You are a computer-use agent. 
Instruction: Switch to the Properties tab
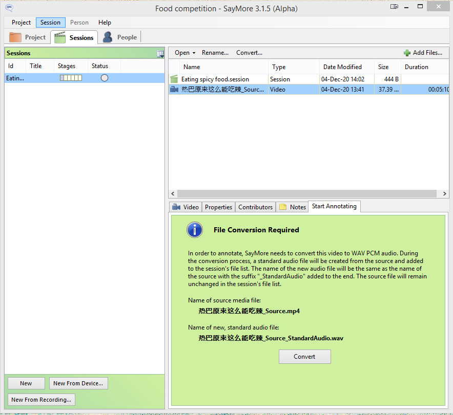(218, 207)
